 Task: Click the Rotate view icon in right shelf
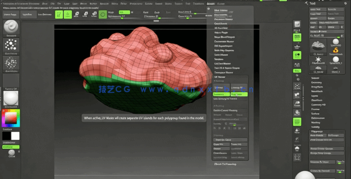297,113
